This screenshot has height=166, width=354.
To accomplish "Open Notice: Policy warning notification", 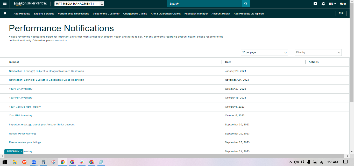I will [22, 134].
